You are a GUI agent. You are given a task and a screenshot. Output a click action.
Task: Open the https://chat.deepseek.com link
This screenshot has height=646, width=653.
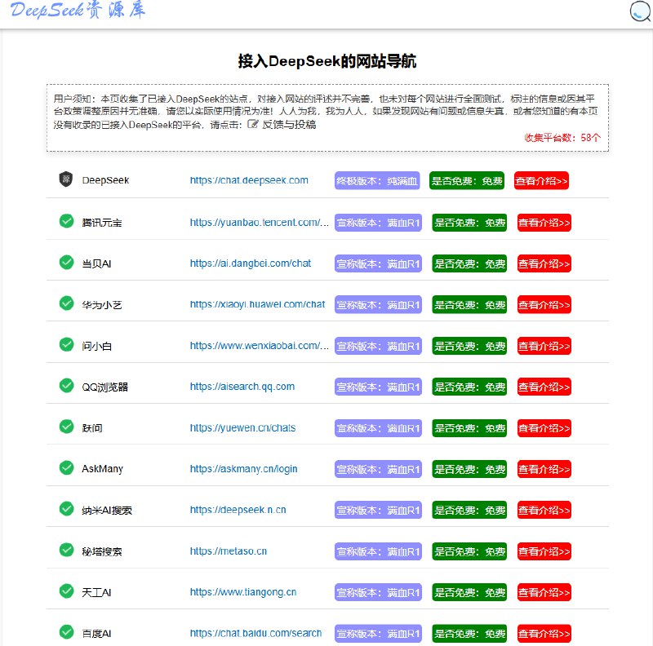[x=247, y=180]
